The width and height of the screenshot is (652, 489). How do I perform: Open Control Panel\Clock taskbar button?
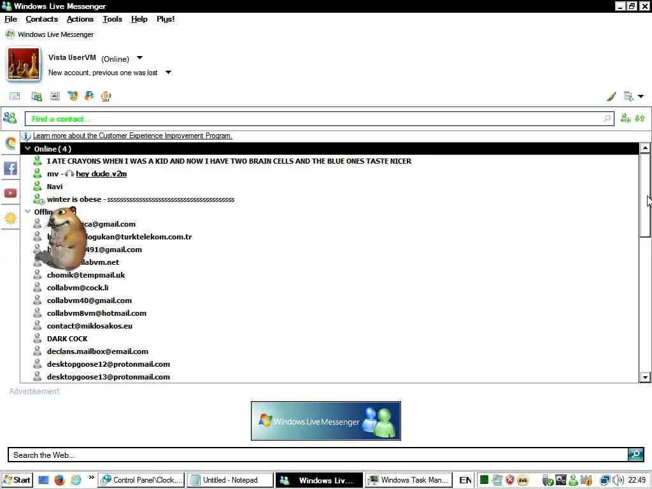141,480
